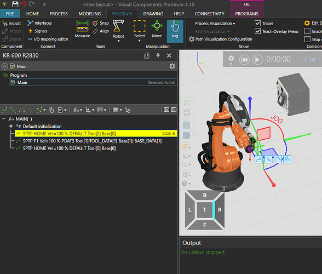The width and height of the screenshot is (322, 274).
Task: Open the CONNECTIVITY ribbon tab
Action: (x=209, y=14)
